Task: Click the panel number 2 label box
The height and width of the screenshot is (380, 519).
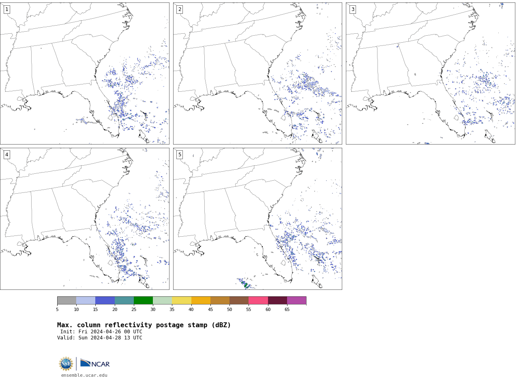Action: click(x=180, y=9)
